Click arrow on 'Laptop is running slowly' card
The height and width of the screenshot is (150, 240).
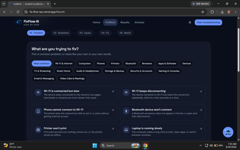click(201, 129)
